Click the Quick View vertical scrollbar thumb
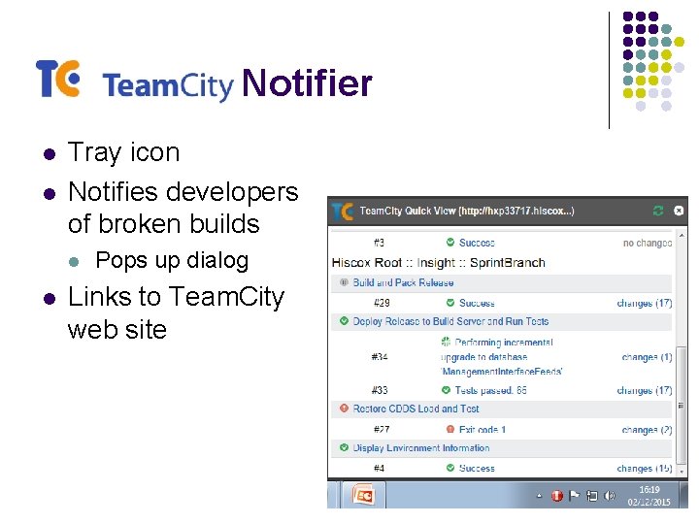Viewport: 699px width, 524px height. coord(681,405)
